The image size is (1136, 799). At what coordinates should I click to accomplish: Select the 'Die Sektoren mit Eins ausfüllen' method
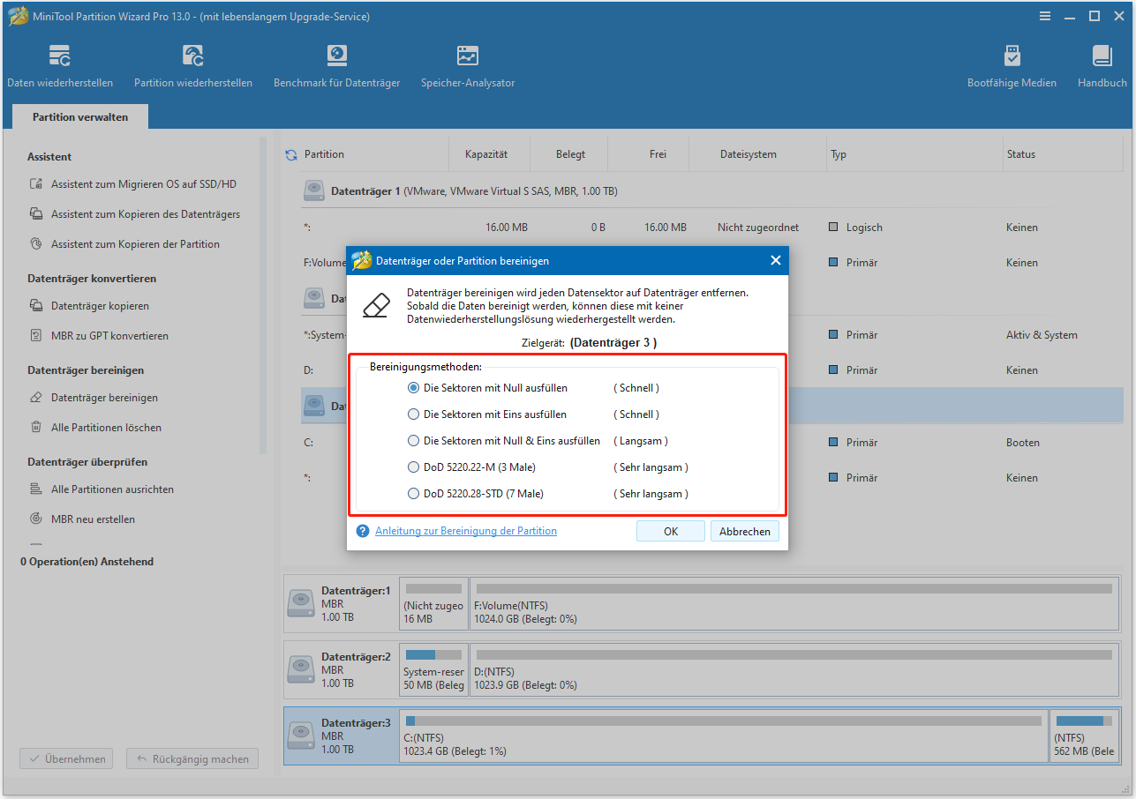pyautogui.click(x=413, y=414)
